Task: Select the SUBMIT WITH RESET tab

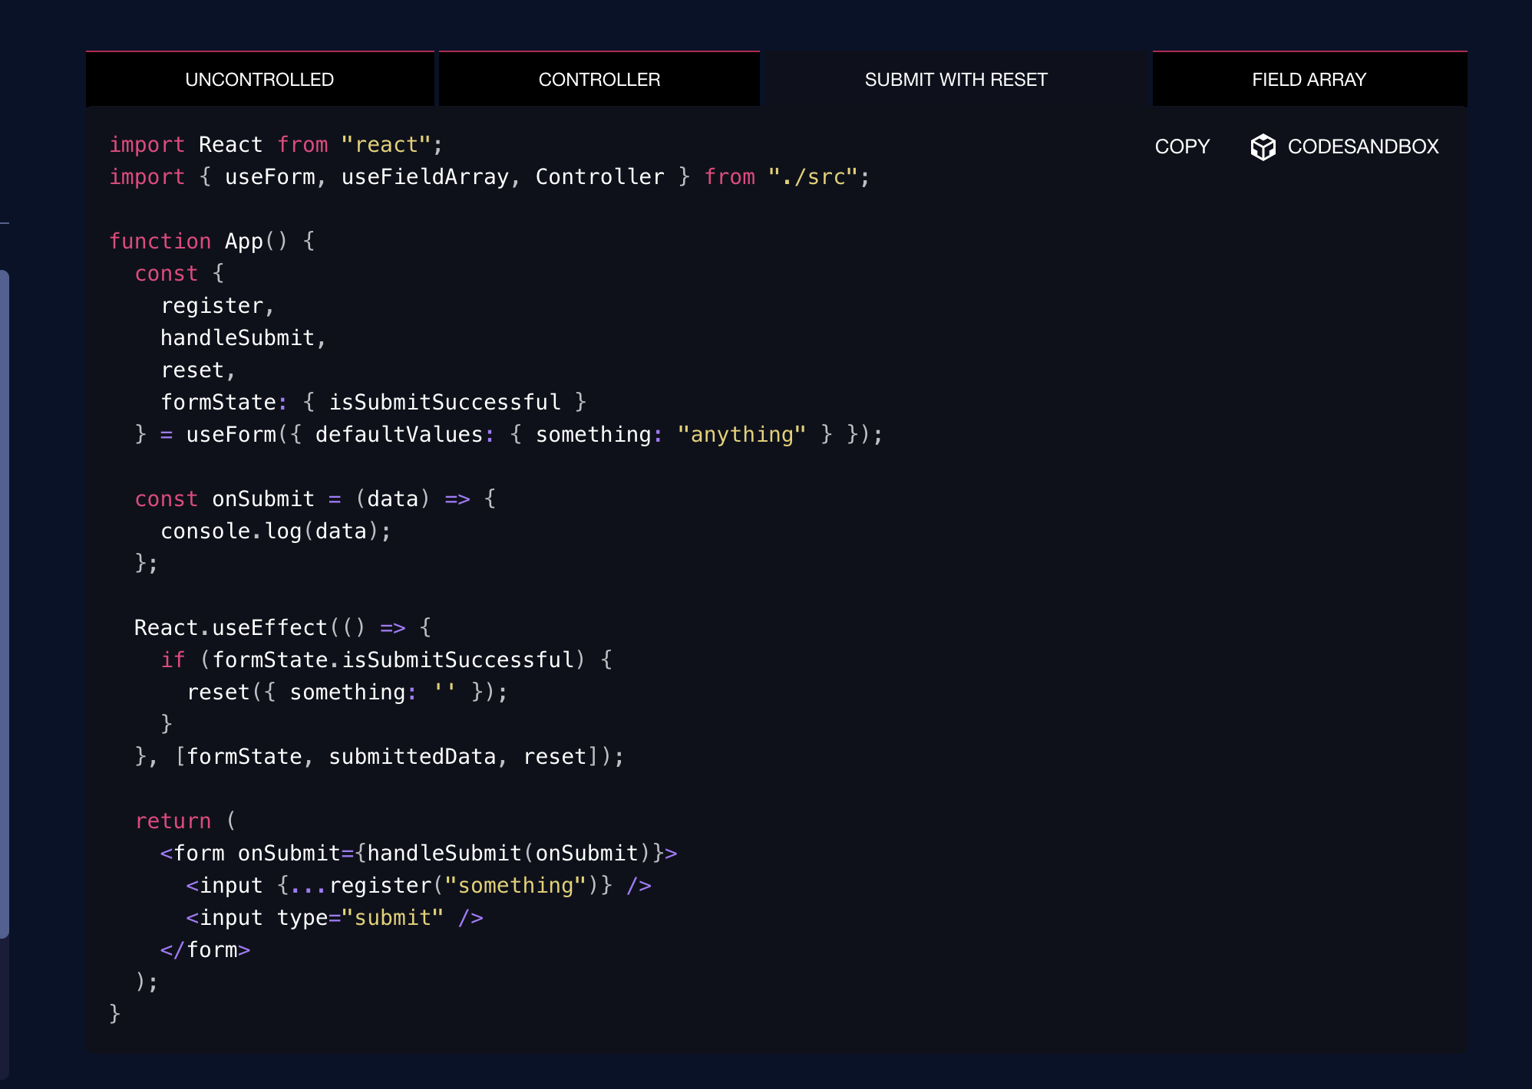Action: [956, 80]
